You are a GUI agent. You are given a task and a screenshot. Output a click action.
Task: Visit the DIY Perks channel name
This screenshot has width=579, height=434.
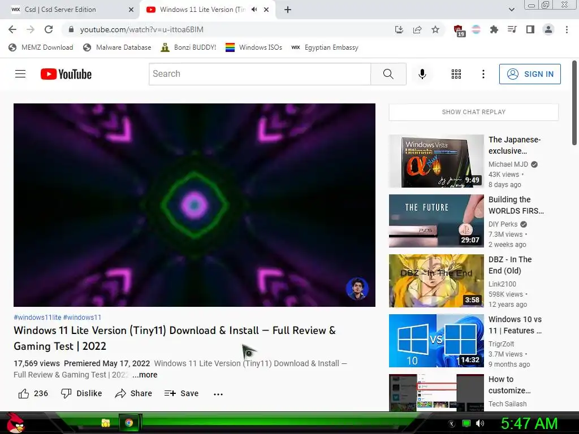[x=503, y=224]
